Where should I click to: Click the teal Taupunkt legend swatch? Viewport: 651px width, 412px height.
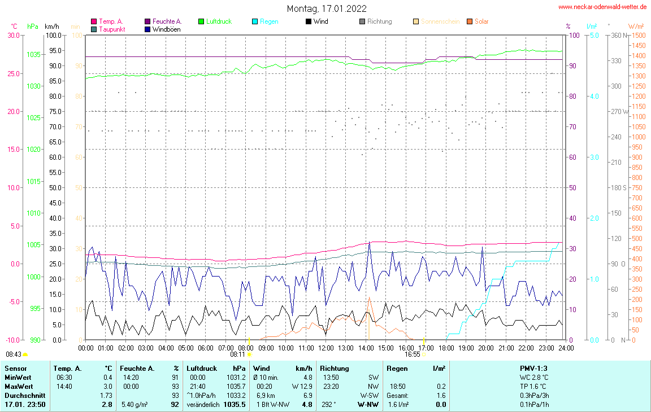(x=94, y=29)
